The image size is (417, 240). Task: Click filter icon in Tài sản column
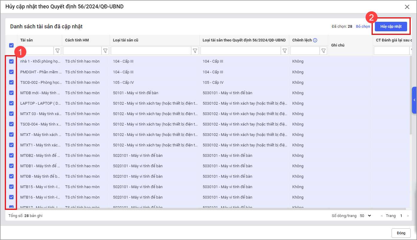click(x=57, y=51)
